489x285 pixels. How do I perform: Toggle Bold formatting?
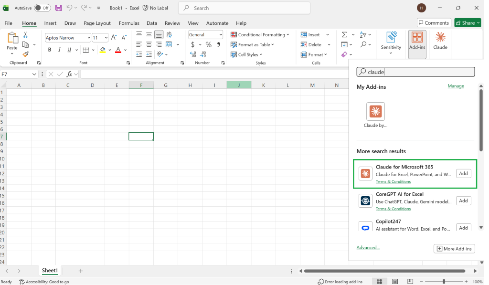[x=50, y=50]
